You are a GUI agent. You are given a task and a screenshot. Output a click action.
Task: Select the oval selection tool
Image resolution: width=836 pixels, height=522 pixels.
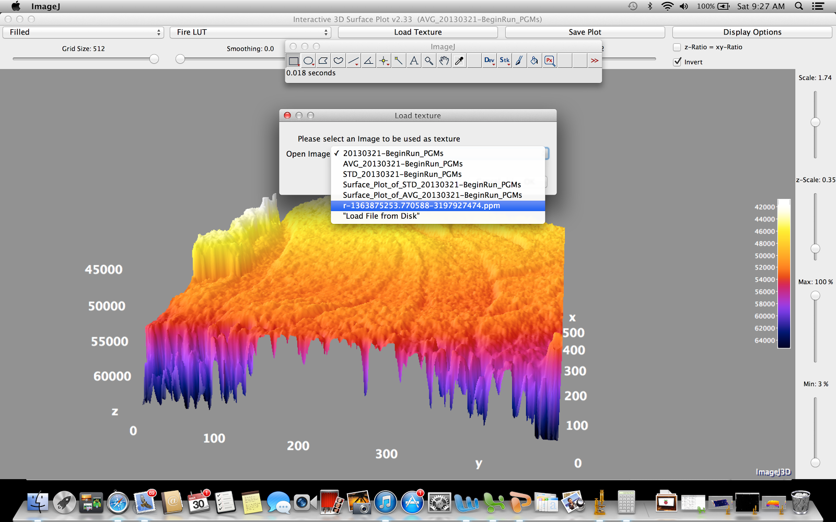click(x=308, y=61)
